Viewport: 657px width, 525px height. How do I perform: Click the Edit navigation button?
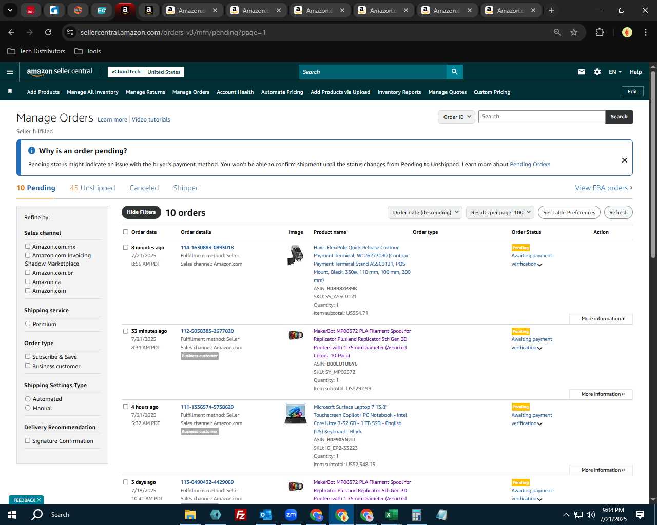tap(632, 92)
